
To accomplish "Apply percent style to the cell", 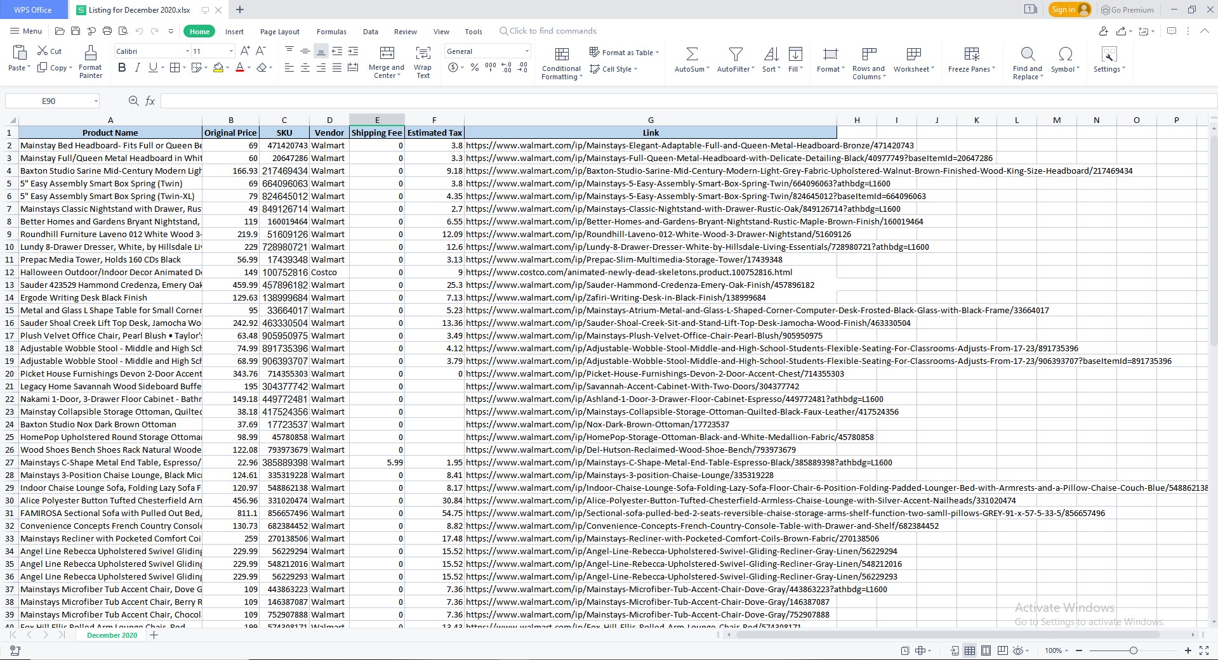I will [475, 68].
